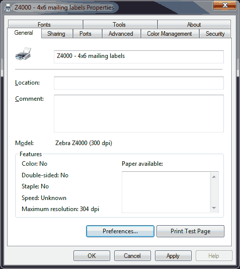Click the down arrow in Paper available list
This screenshot has height=269, width=240.
(214, 208)
